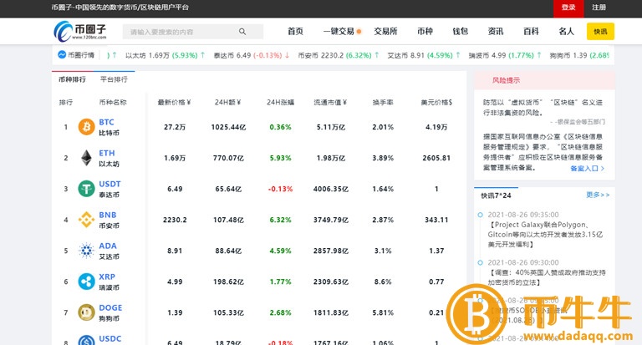Open the DOGE coin link
Viewport: 642px width, 345px height.
110,307
